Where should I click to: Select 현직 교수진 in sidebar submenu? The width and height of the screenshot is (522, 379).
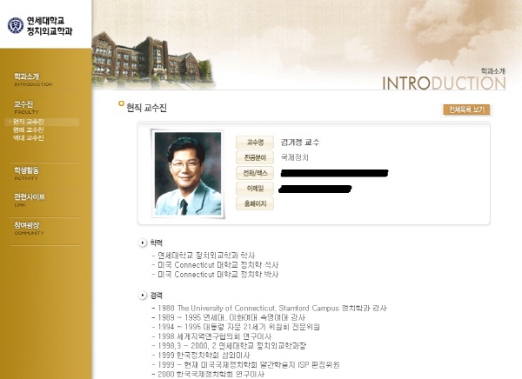click(x=29, y=122)
